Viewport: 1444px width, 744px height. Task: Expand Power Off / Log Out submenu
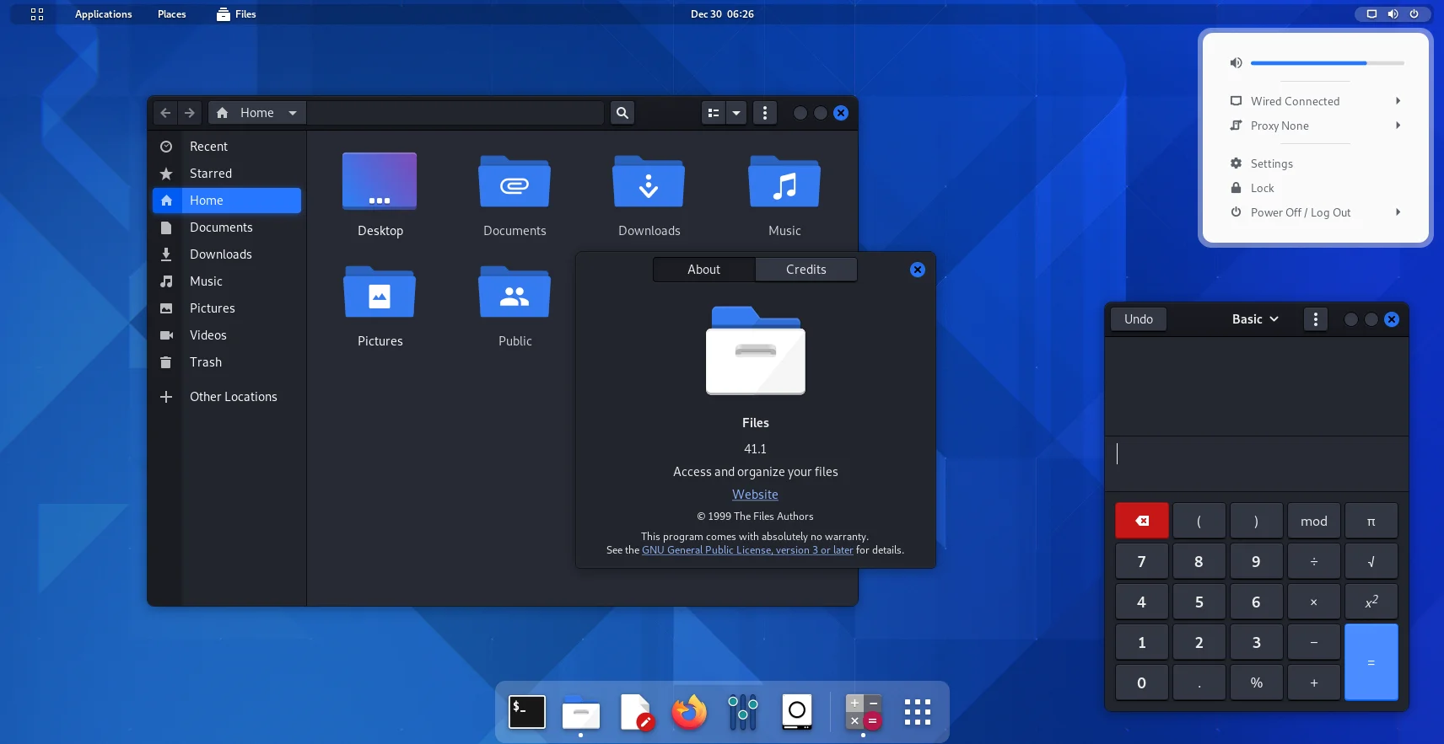[1398, 212]
